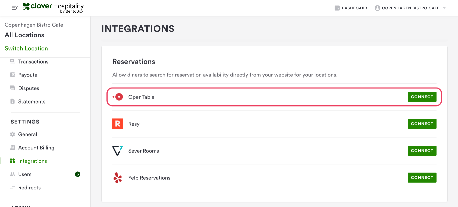Screen dimensions: 458x207
Task: Click the account profile avatar icon
Action: pos(377,8)
